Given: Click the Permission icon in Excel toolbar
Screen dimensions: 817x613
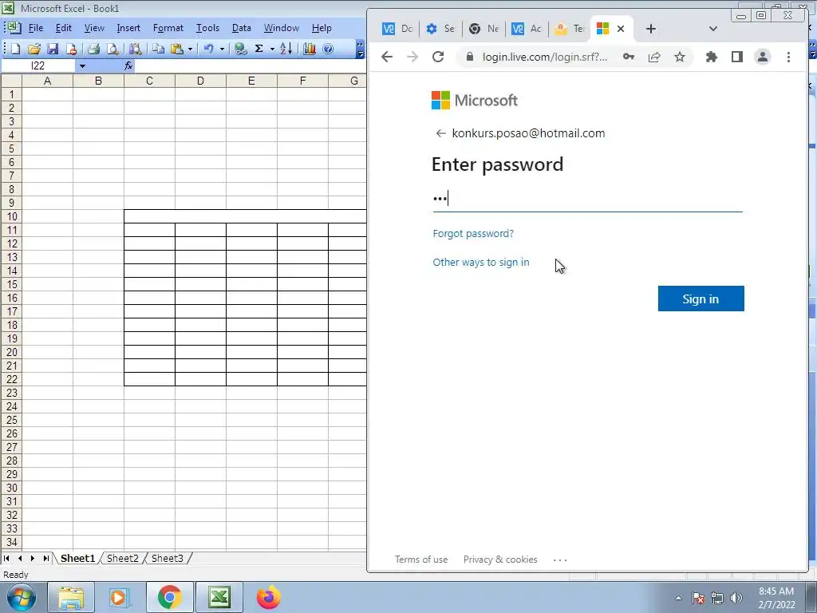Looking at the screenshot, I should click(71, 49).
